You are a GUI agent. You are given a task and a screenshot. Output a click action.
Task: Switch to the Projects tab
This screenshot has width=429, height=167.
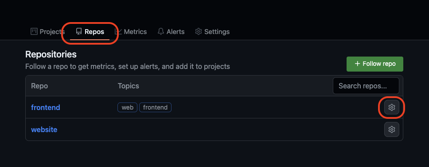(47, 32)
